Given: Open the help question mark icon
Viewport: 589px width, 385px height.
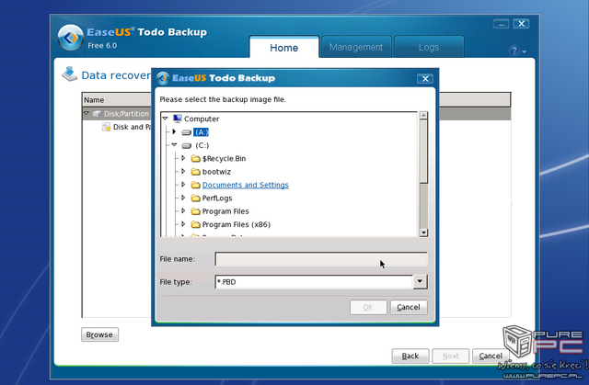Looking at the screenshot, I should (514, 51).
